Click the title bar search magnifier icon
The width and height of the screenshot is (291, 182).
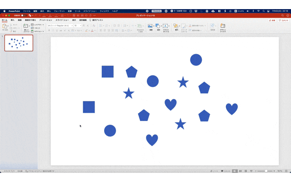point(282,15)
